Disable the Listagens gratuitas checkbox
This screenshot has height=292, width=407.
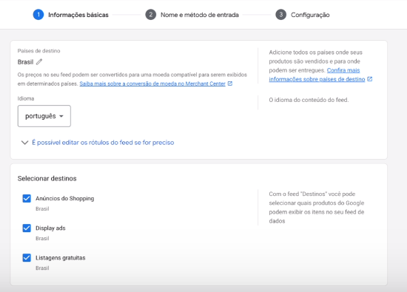click(x=27, y=258)
